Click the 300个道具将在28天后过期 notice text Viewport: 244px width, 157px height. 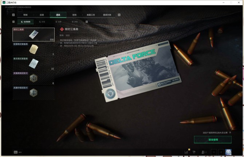click(215, 133)
